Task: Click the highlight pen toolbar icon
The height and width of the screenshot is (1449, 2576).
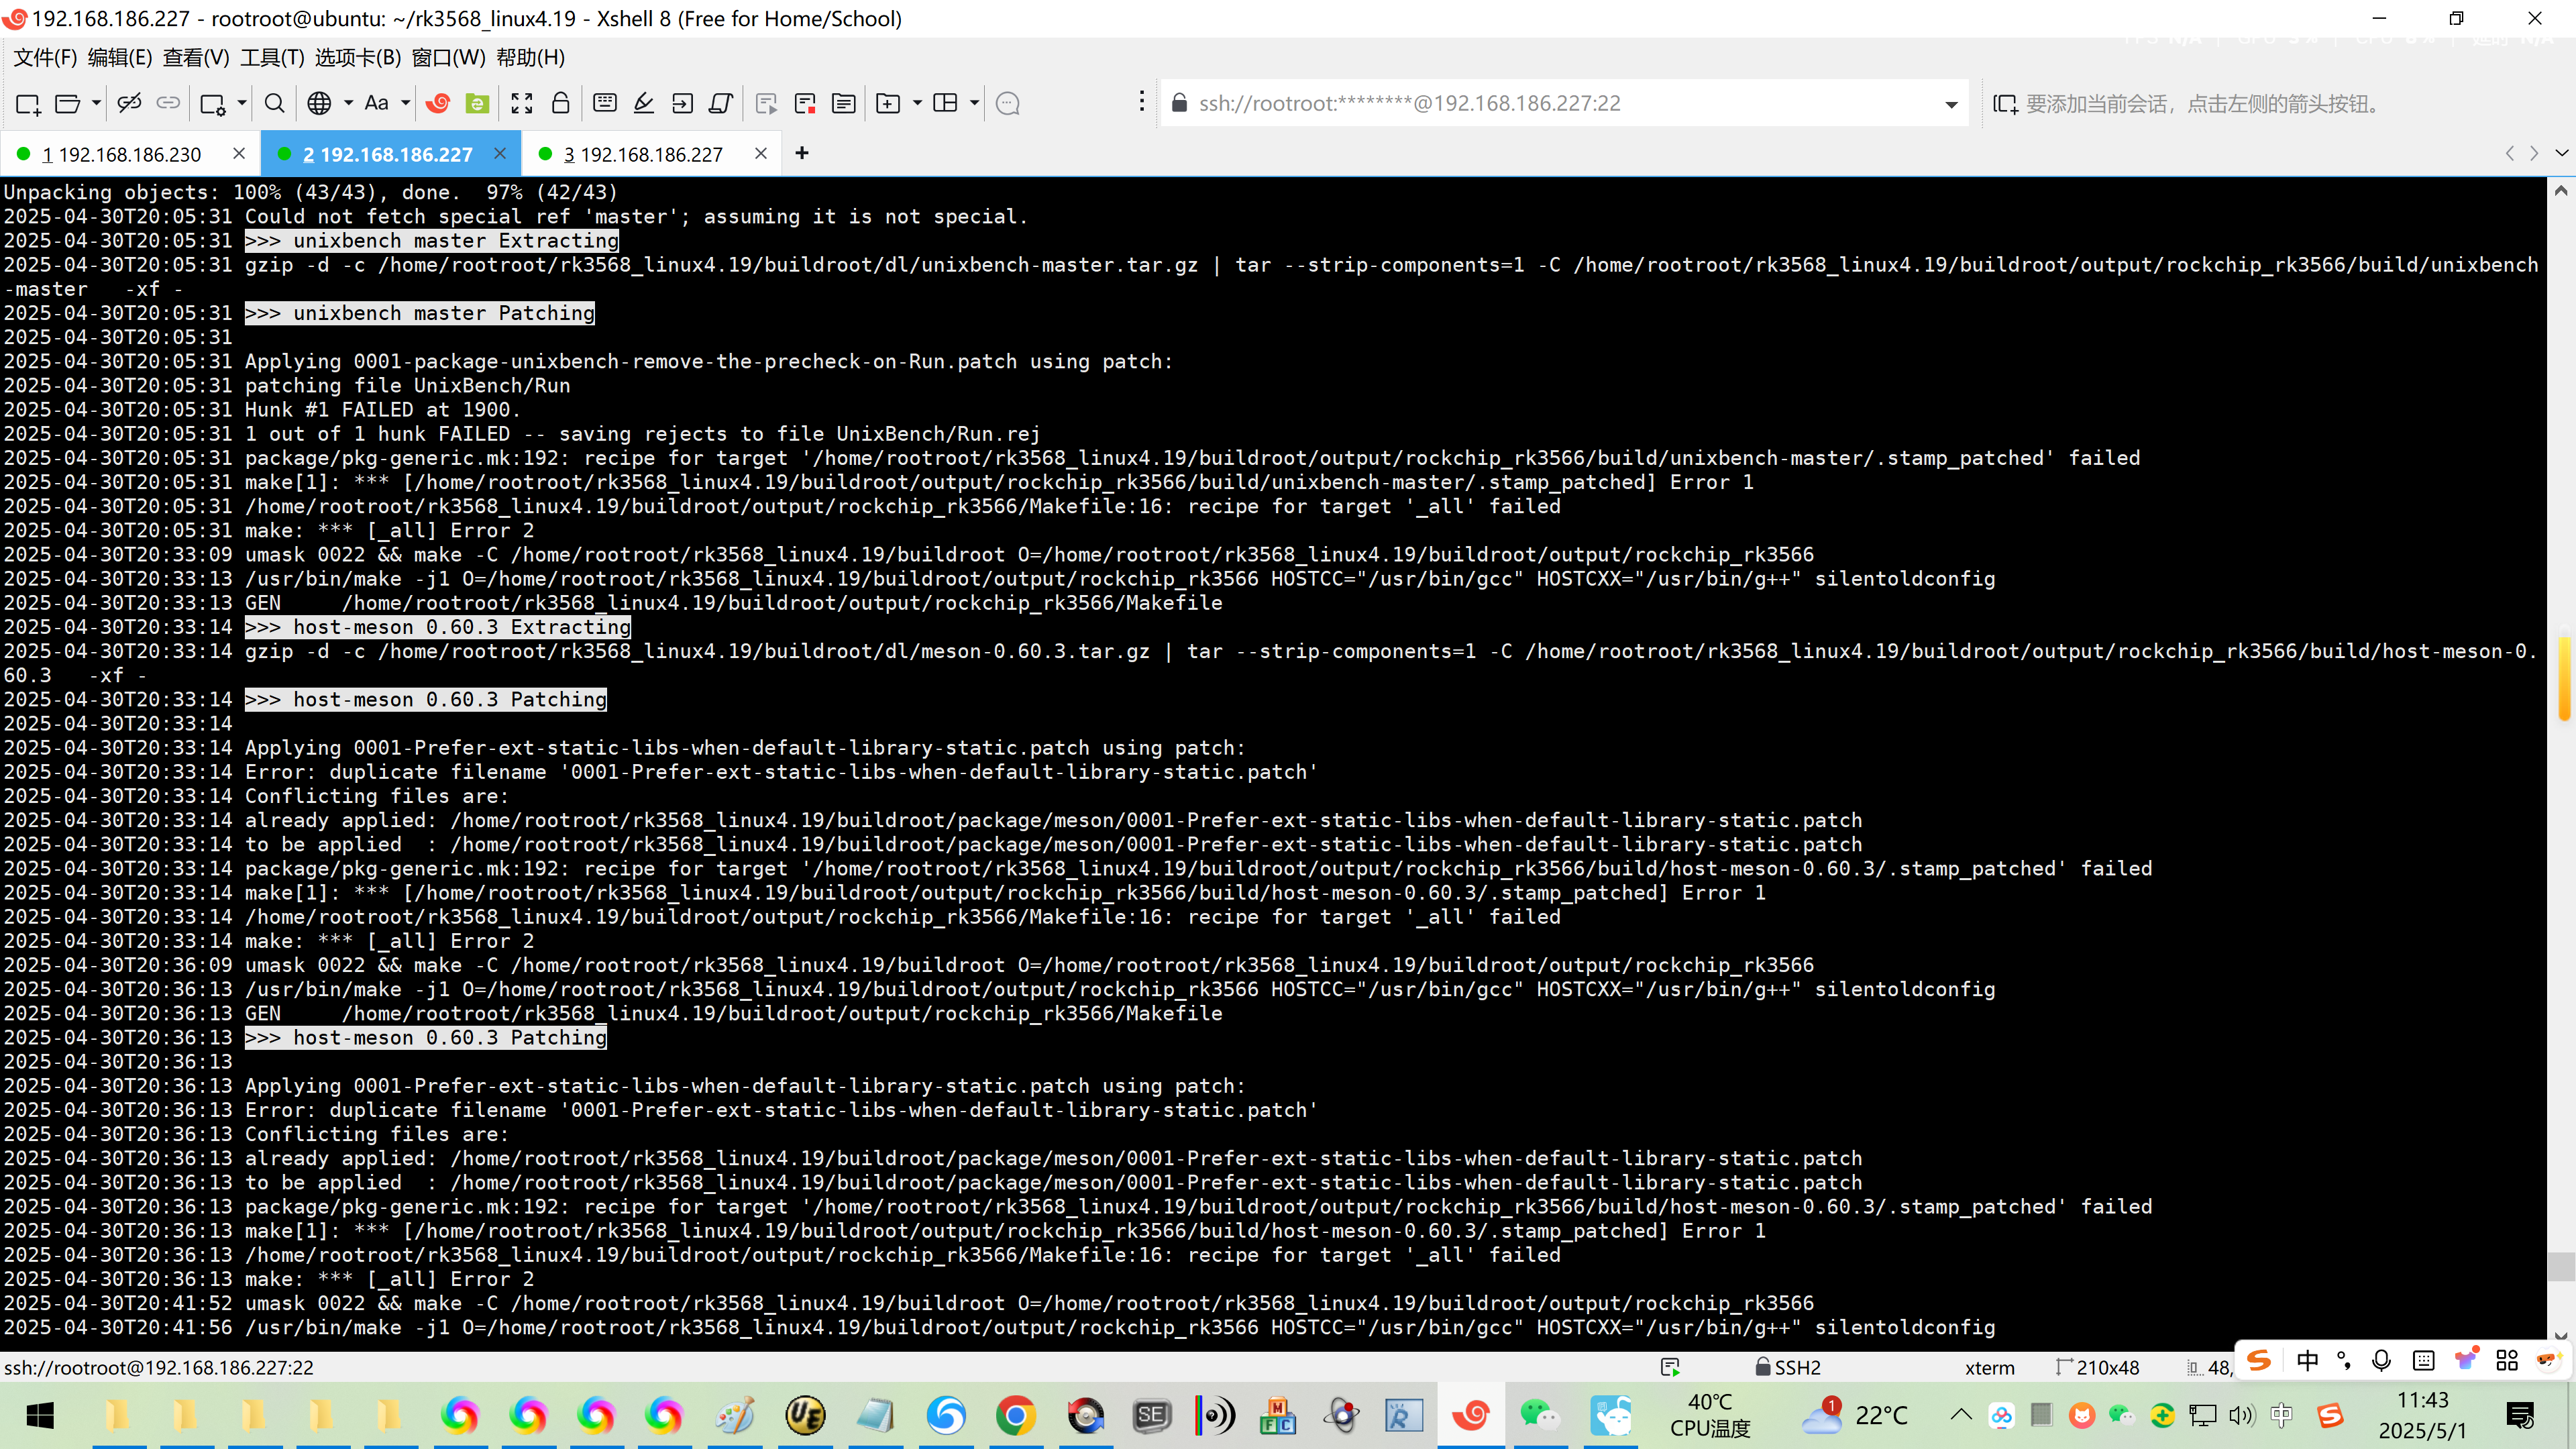Action: tap(644, 104)
